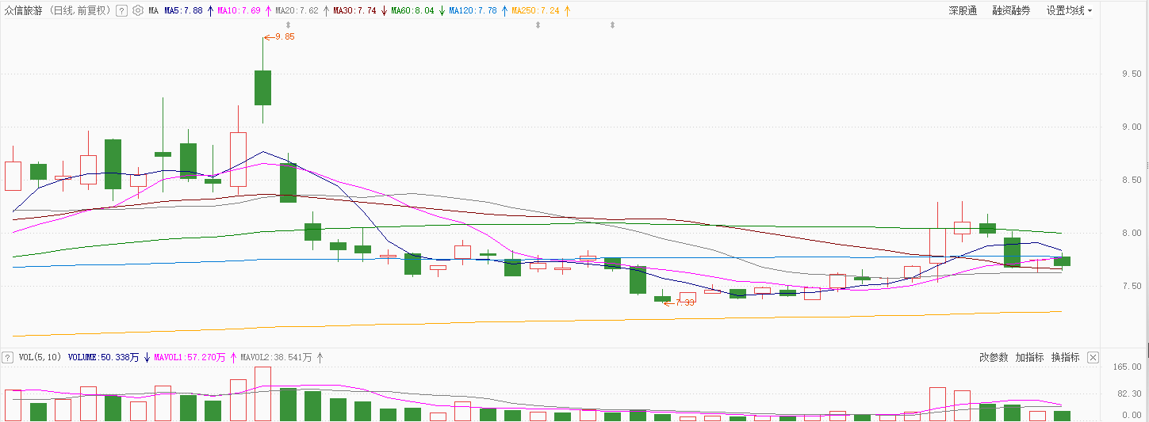Open the 深股通 tag
This screenshot has width=1149, height=422.
[963, 11]
